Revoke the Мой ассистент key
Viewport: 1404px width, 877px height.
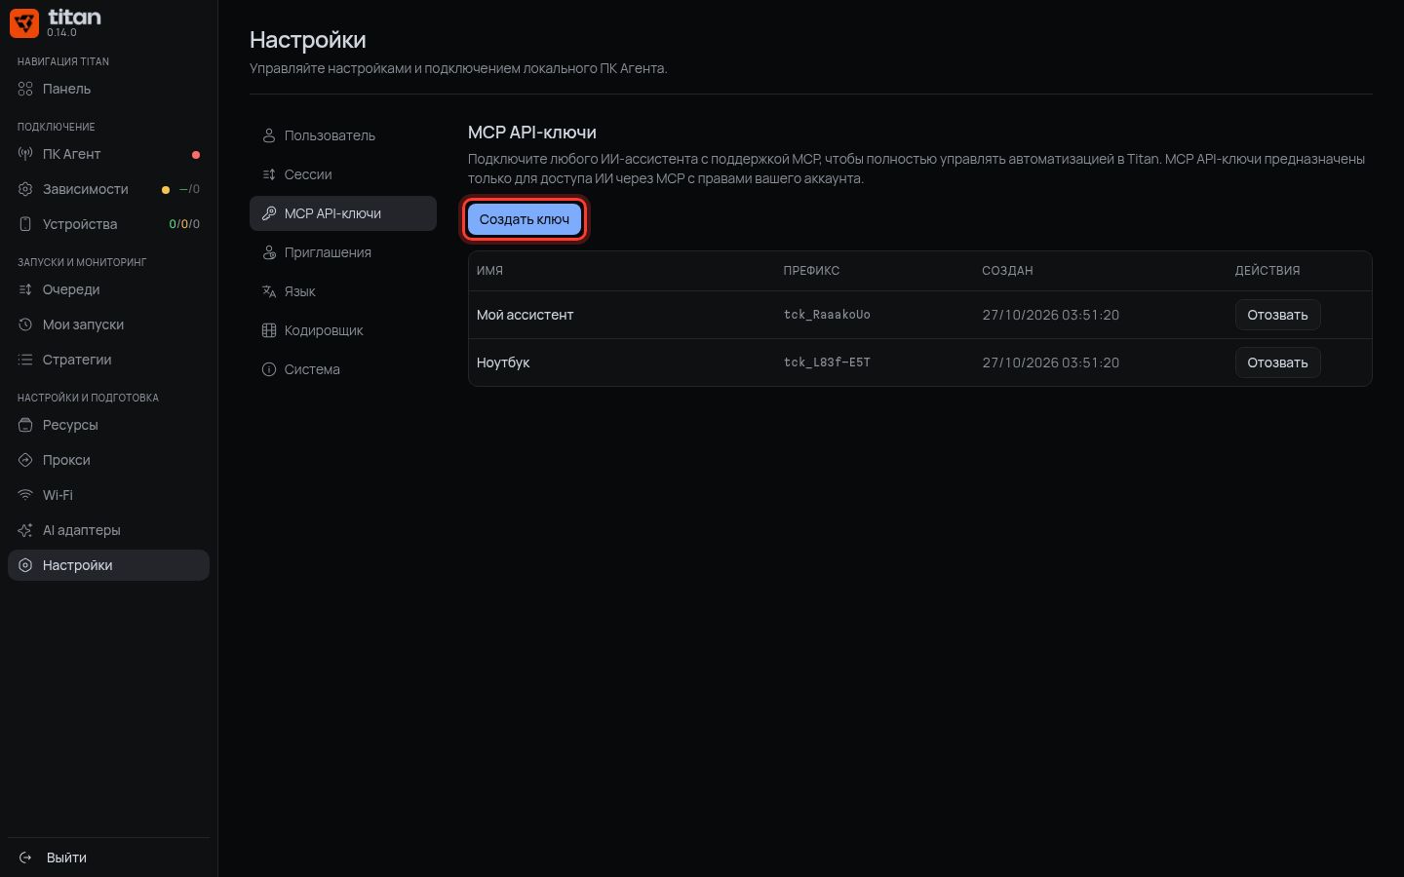pos(1277,315)
